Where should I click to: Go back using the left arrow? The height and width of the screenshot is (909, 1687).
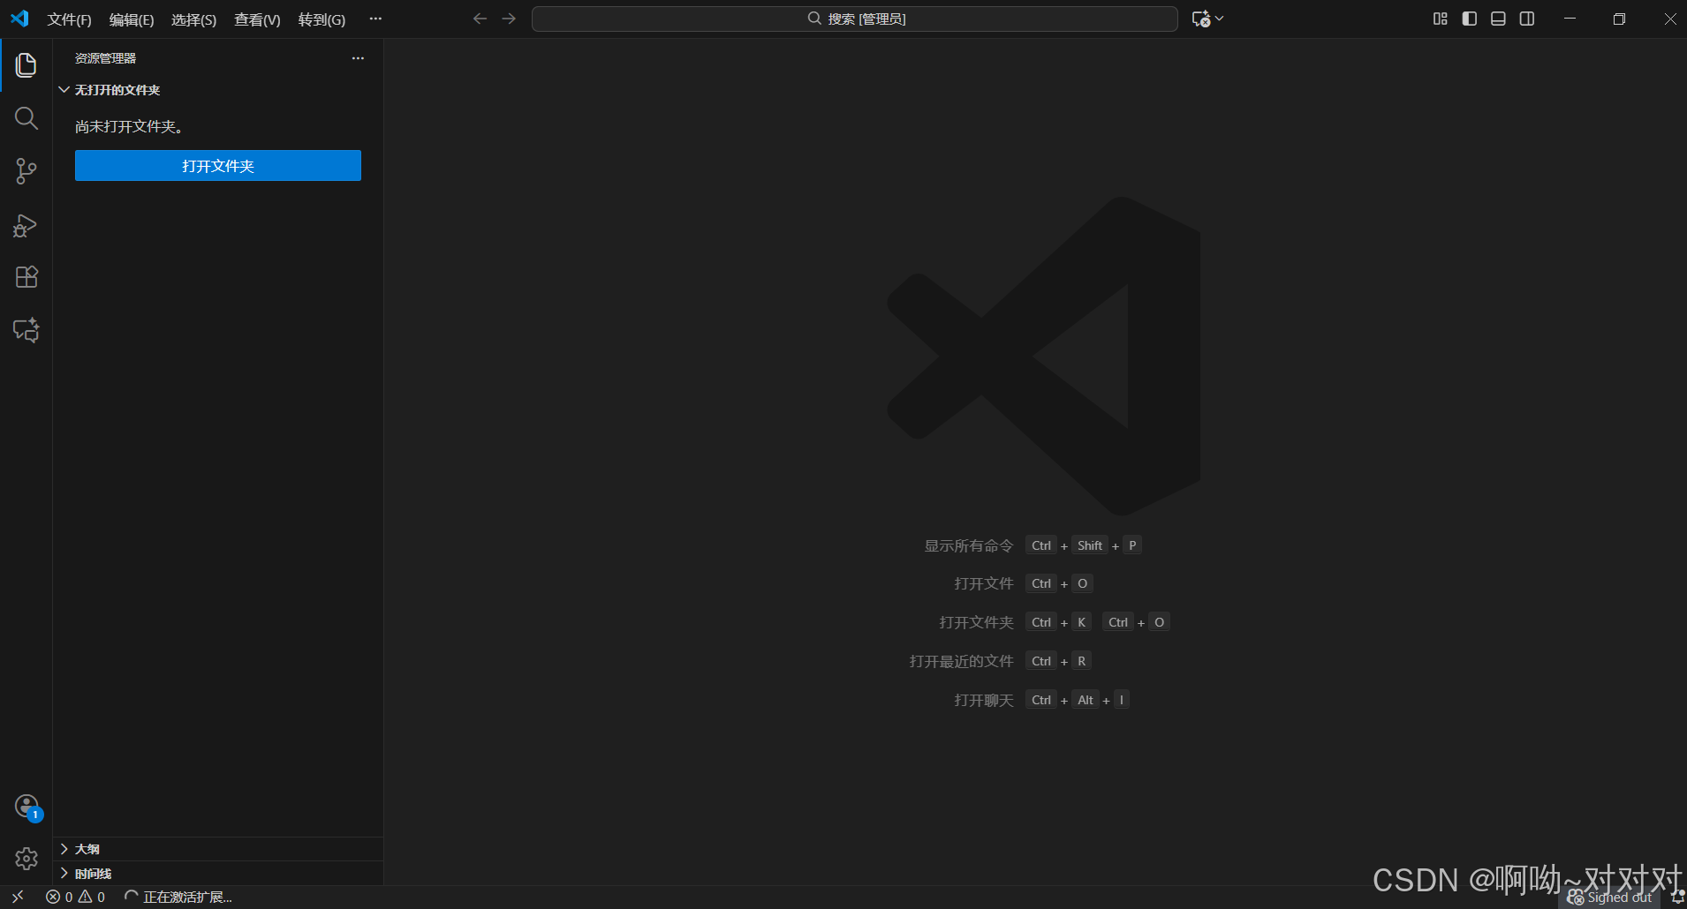point(480,19)
